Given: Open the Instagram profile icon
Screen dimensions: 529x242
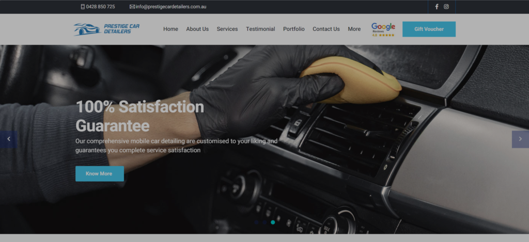Looking at the screenshot, I should [446, 7].
